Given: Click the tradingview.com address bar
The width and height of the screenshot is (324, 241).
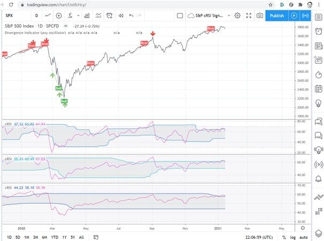Looking at the screenshot, I should pos(145,4).
